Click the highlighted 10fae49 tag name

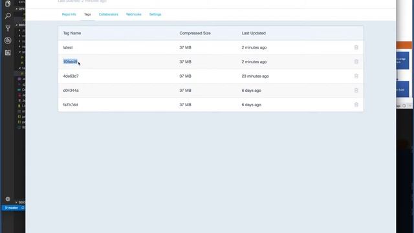pyautogui.click(x=71, y=61)
